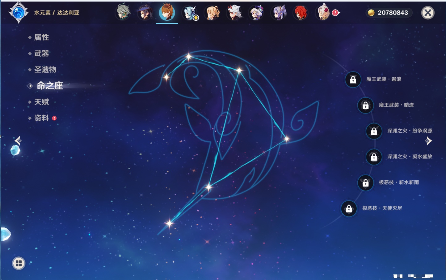
Task: Click the lock icon for 深渊之灾・凝水盛放
Action: point(374,157)
